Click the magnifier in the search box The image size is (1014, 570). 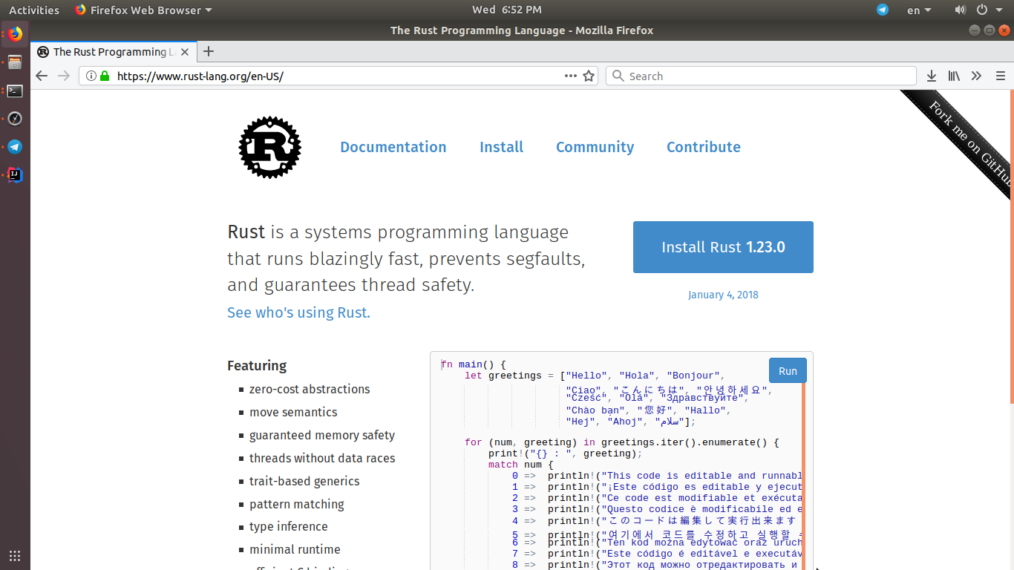coord(618,76)
